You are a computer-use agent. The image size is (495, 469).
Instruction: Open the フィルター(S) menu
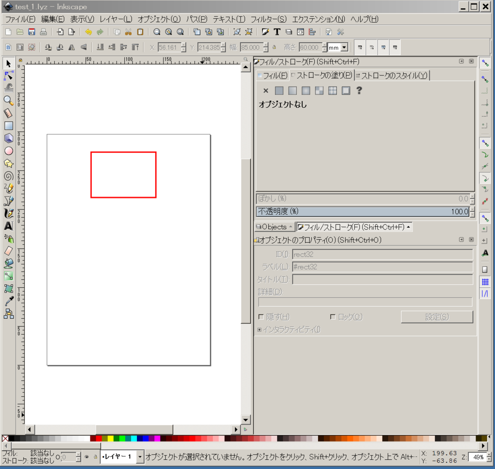[268, 19]
